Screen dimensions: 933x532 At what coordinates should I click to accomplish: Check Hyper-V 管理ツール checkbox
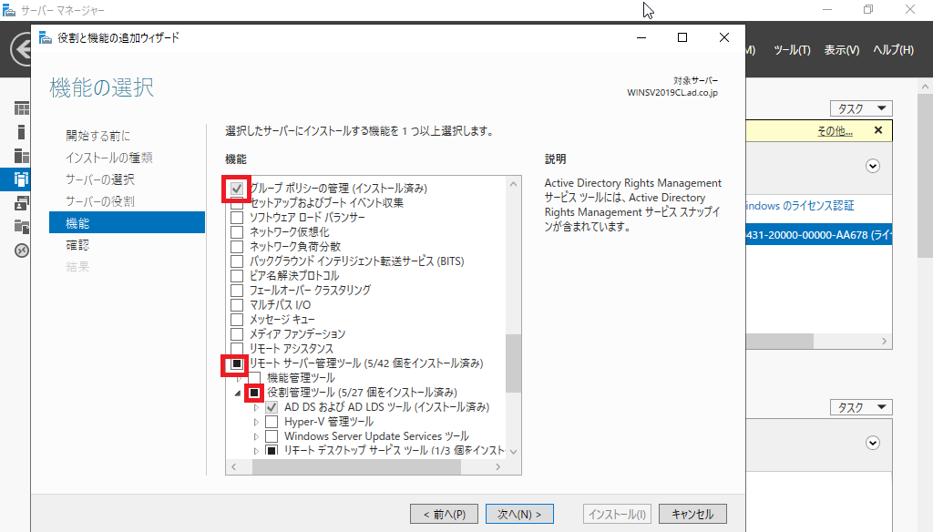(272, 422)
